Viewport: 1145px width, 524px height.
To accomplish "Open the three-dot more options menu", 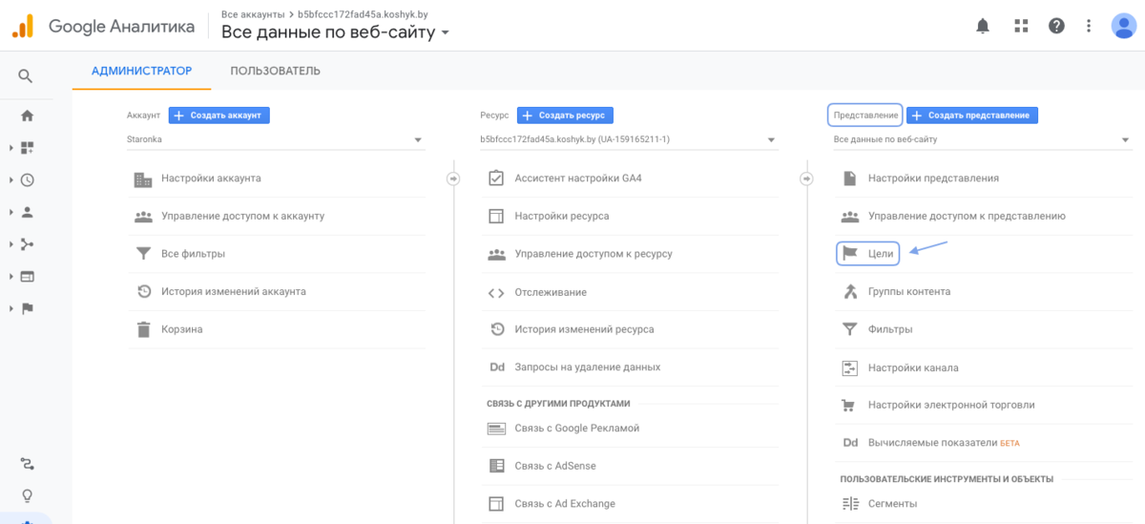I will pyautogui.click(x=1089, y=26).
